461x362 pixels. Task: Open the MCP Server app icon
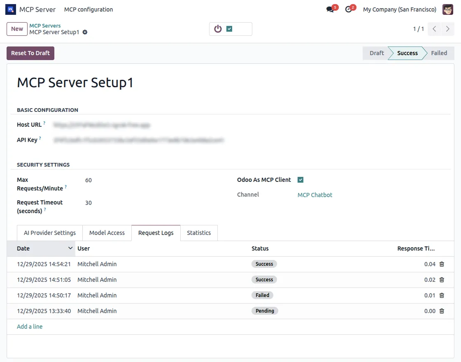tap(10, 9)
